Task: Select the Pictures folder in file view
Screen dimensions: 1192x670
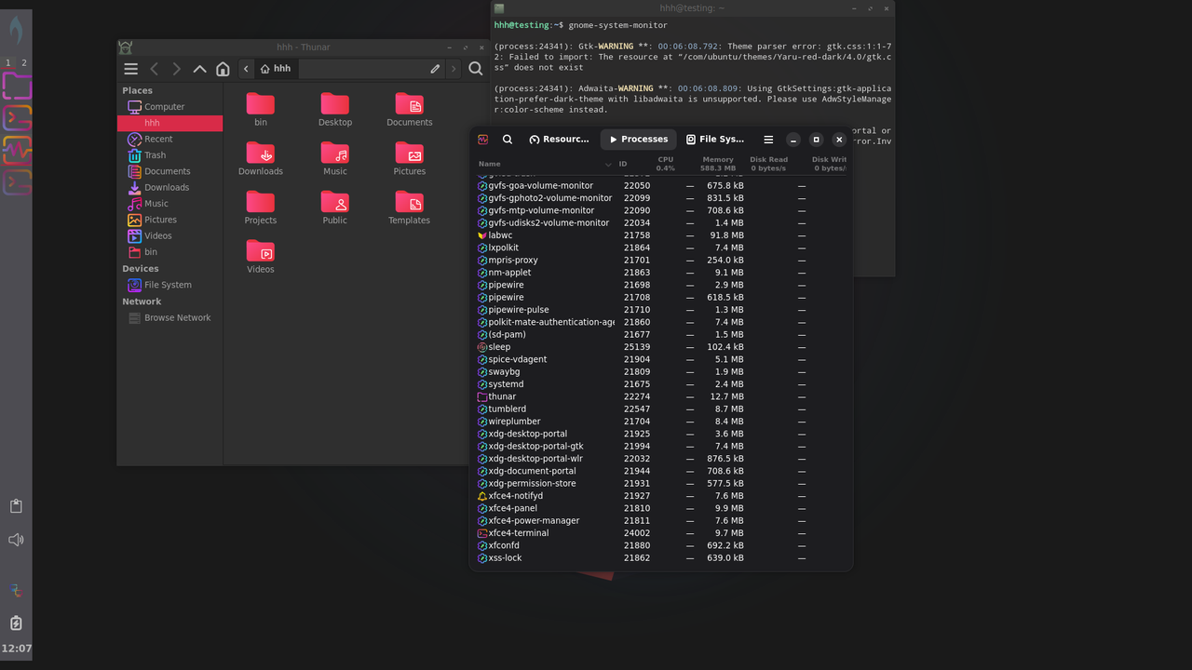Action: (x=410, y=153)
